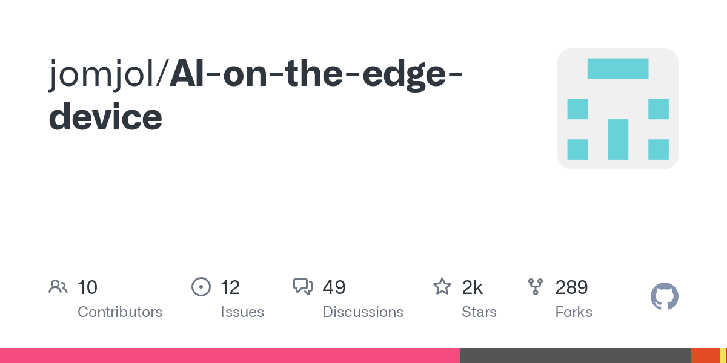Click the issues circle icon

pos(201,287)
